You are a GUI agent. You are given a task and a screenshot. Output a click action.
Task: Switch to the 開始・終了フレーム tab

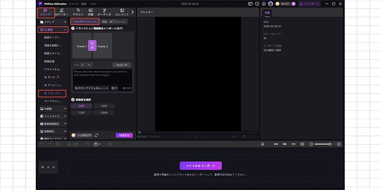click(x=114, y=21)
